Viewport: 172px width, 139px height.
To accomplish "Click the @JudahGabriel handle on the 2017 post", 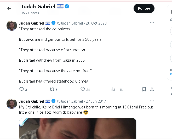I will (x=70, y=101).
